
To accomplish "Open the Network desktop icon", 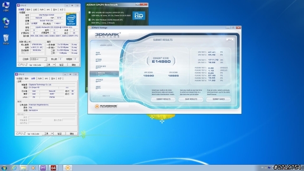I will click(6, 23).
